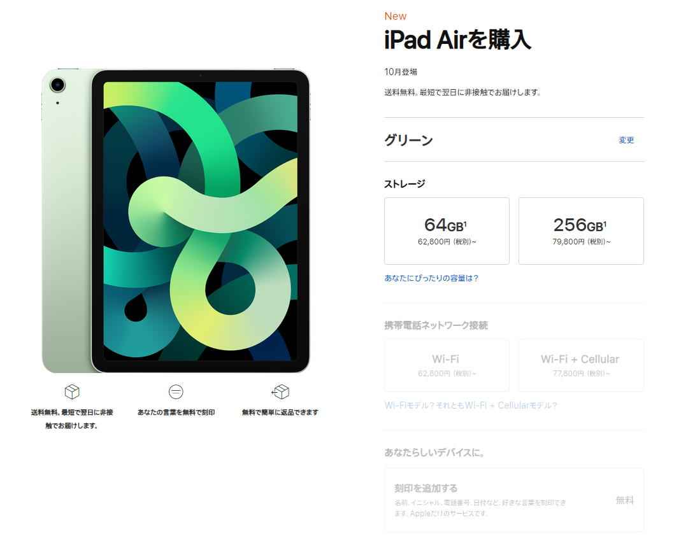
Task: Open the Wi-Fiモデル? それともWi-Fi + Cellularモデル? link
Action: pyautogui.click(x=471, y=406)
